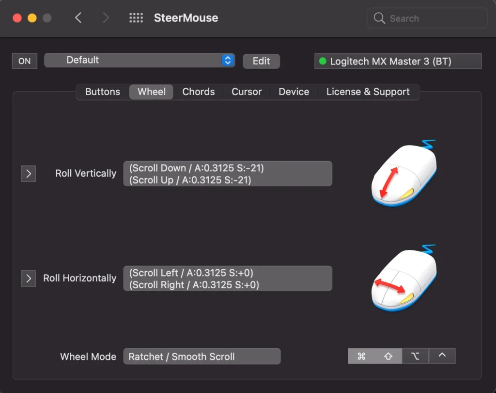496x393 pixels.
Task: Toggle the Control modifier key
Action: click(x=442, y=356)
